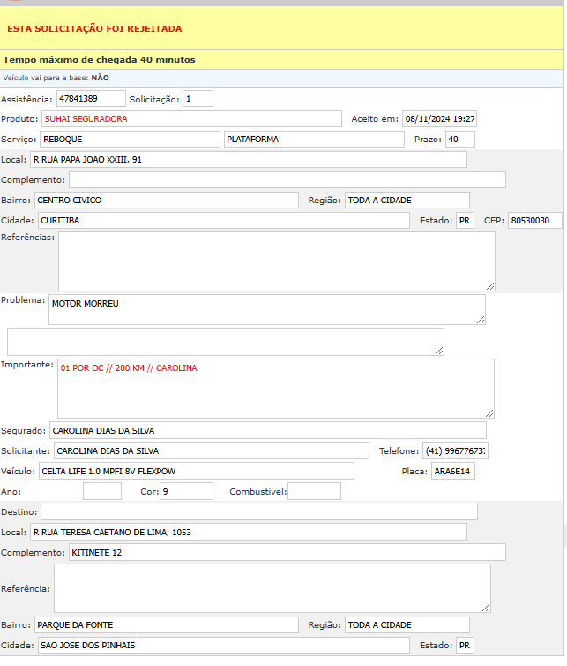Click the Veículo field with CELTA LIFE
The width and height of the screenshot is (567, 666).
pos(195,471)
